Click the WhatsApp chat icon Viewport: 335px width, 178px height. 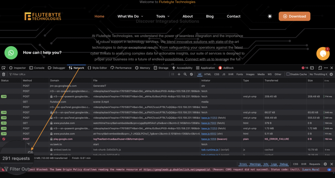tap(11, 53)
